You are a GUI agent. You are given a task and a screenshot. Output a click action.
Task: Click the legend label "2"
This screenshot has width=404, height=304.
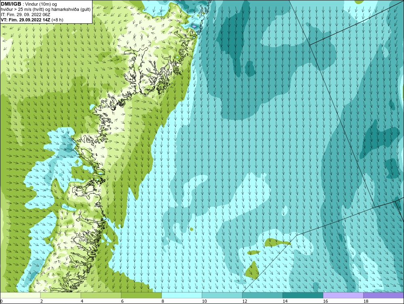tap(42, 301)
